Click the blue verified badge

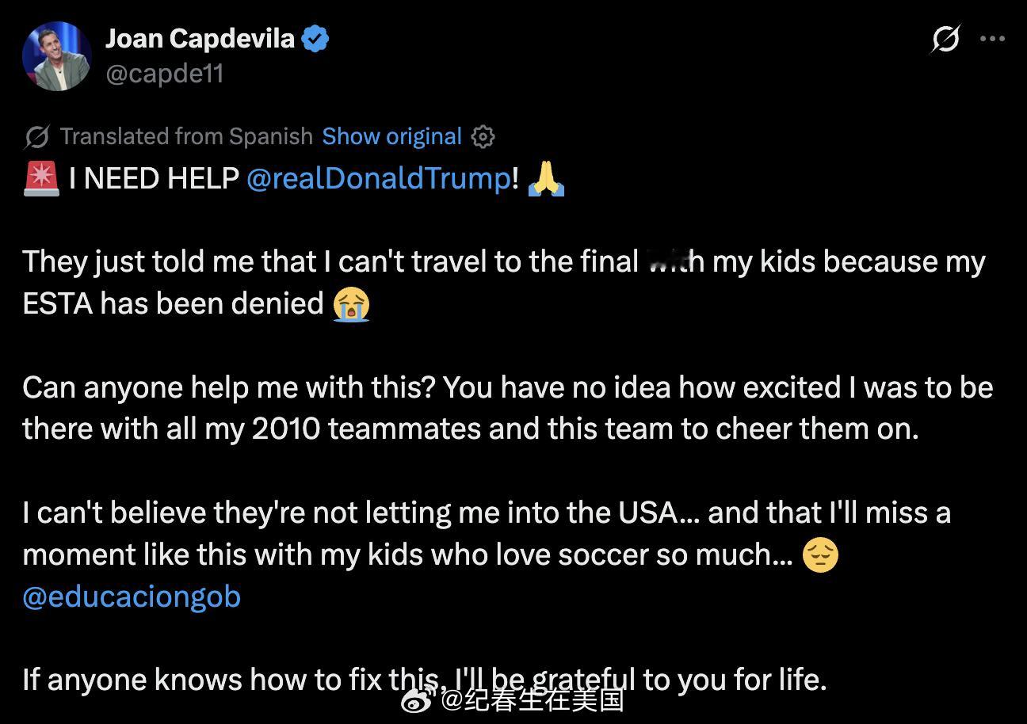pos(315,39)
